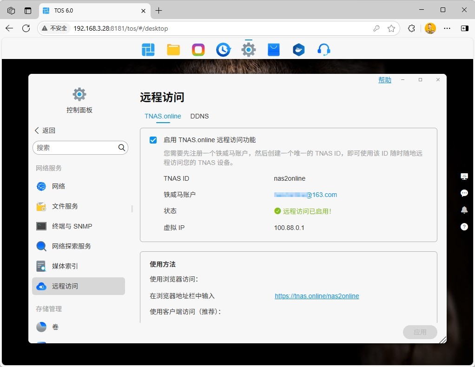
Task: Add page to favorites star
Action: coord(391,28)
